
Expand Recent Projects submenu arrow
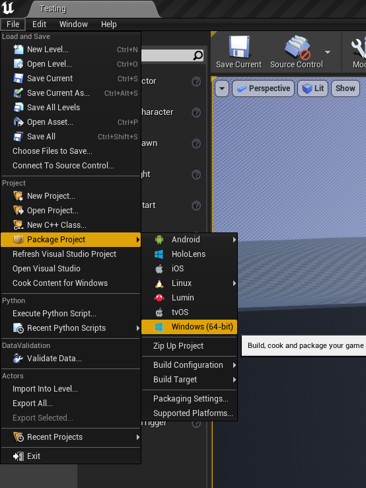(x=137, y=437)
